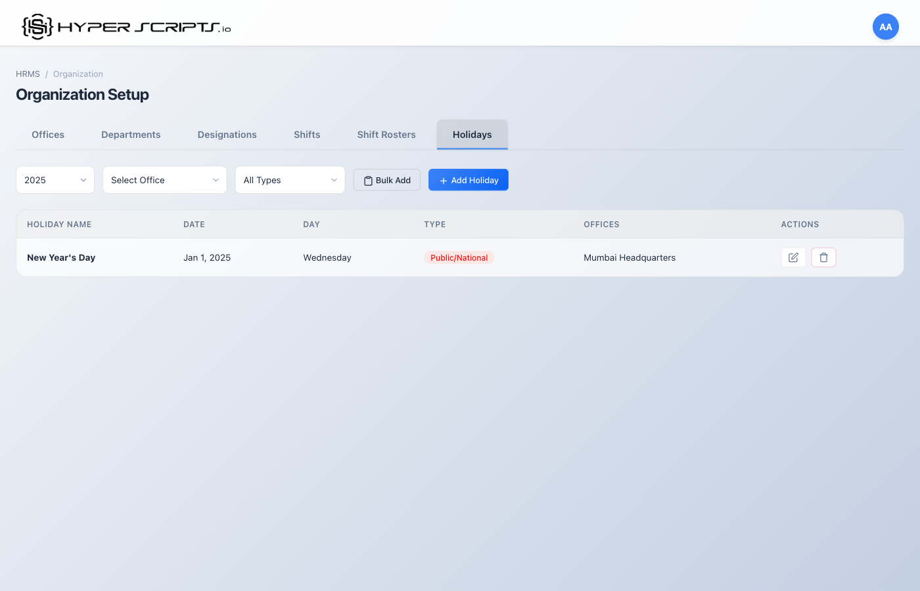
Task: Click the Organization breadcrumb
Action: tap(78, 74)
